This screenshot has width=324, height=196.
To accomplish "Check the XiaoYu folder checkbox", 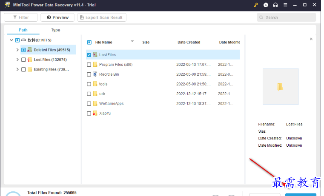I will click(89, 113).
